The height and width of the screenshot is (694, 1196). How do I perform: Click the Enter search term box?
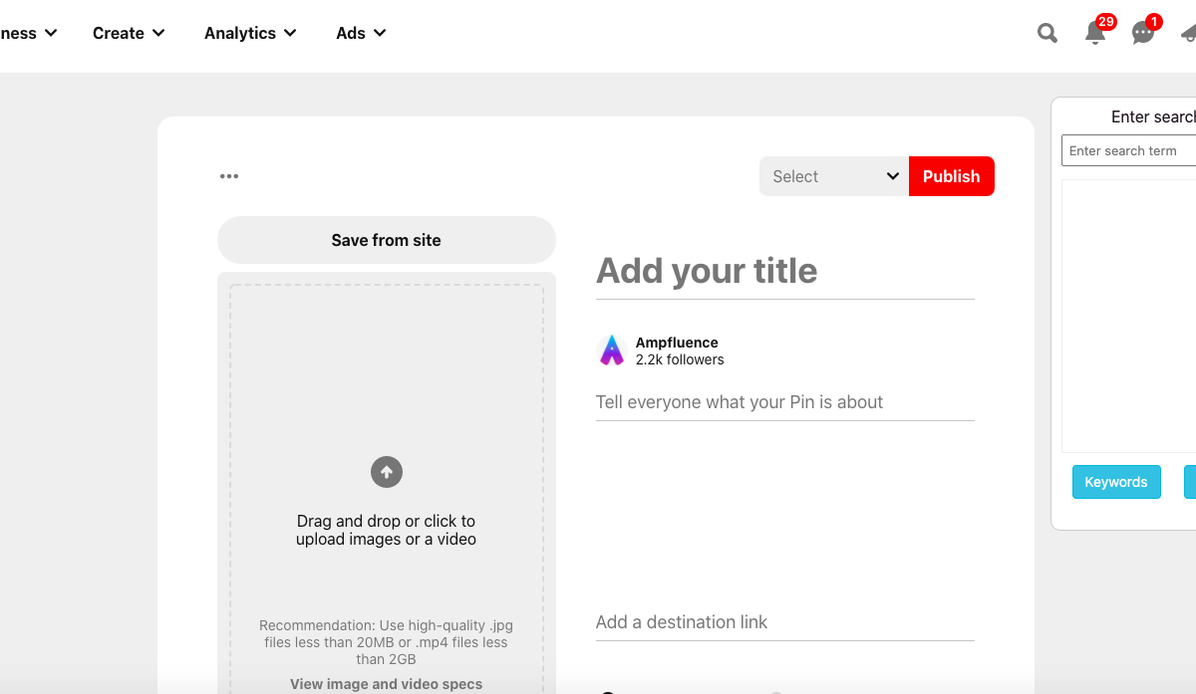[1128, 150]
